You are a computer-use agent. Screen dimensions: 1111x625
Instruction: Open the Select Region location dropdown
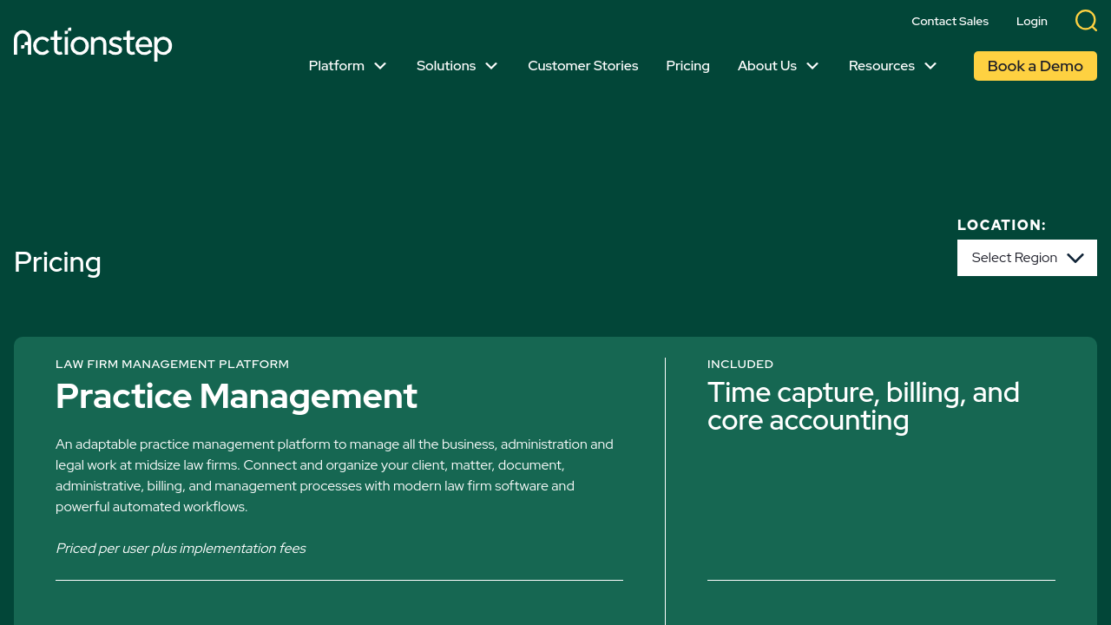pyautogui.click(x=1014, y=258)
